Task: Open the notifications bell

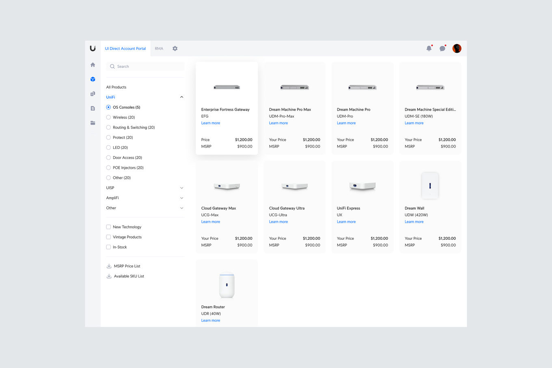Action: (429, 48)
